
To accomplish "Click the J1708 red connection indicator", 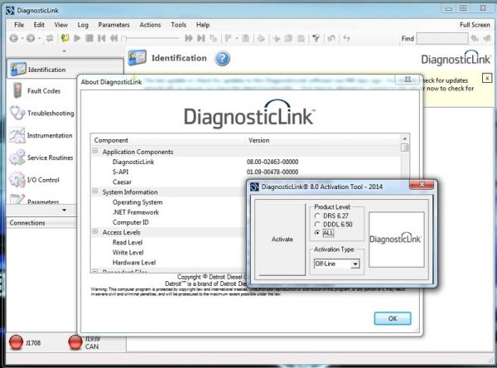I will pyautogui.click(x=15, y=343).
